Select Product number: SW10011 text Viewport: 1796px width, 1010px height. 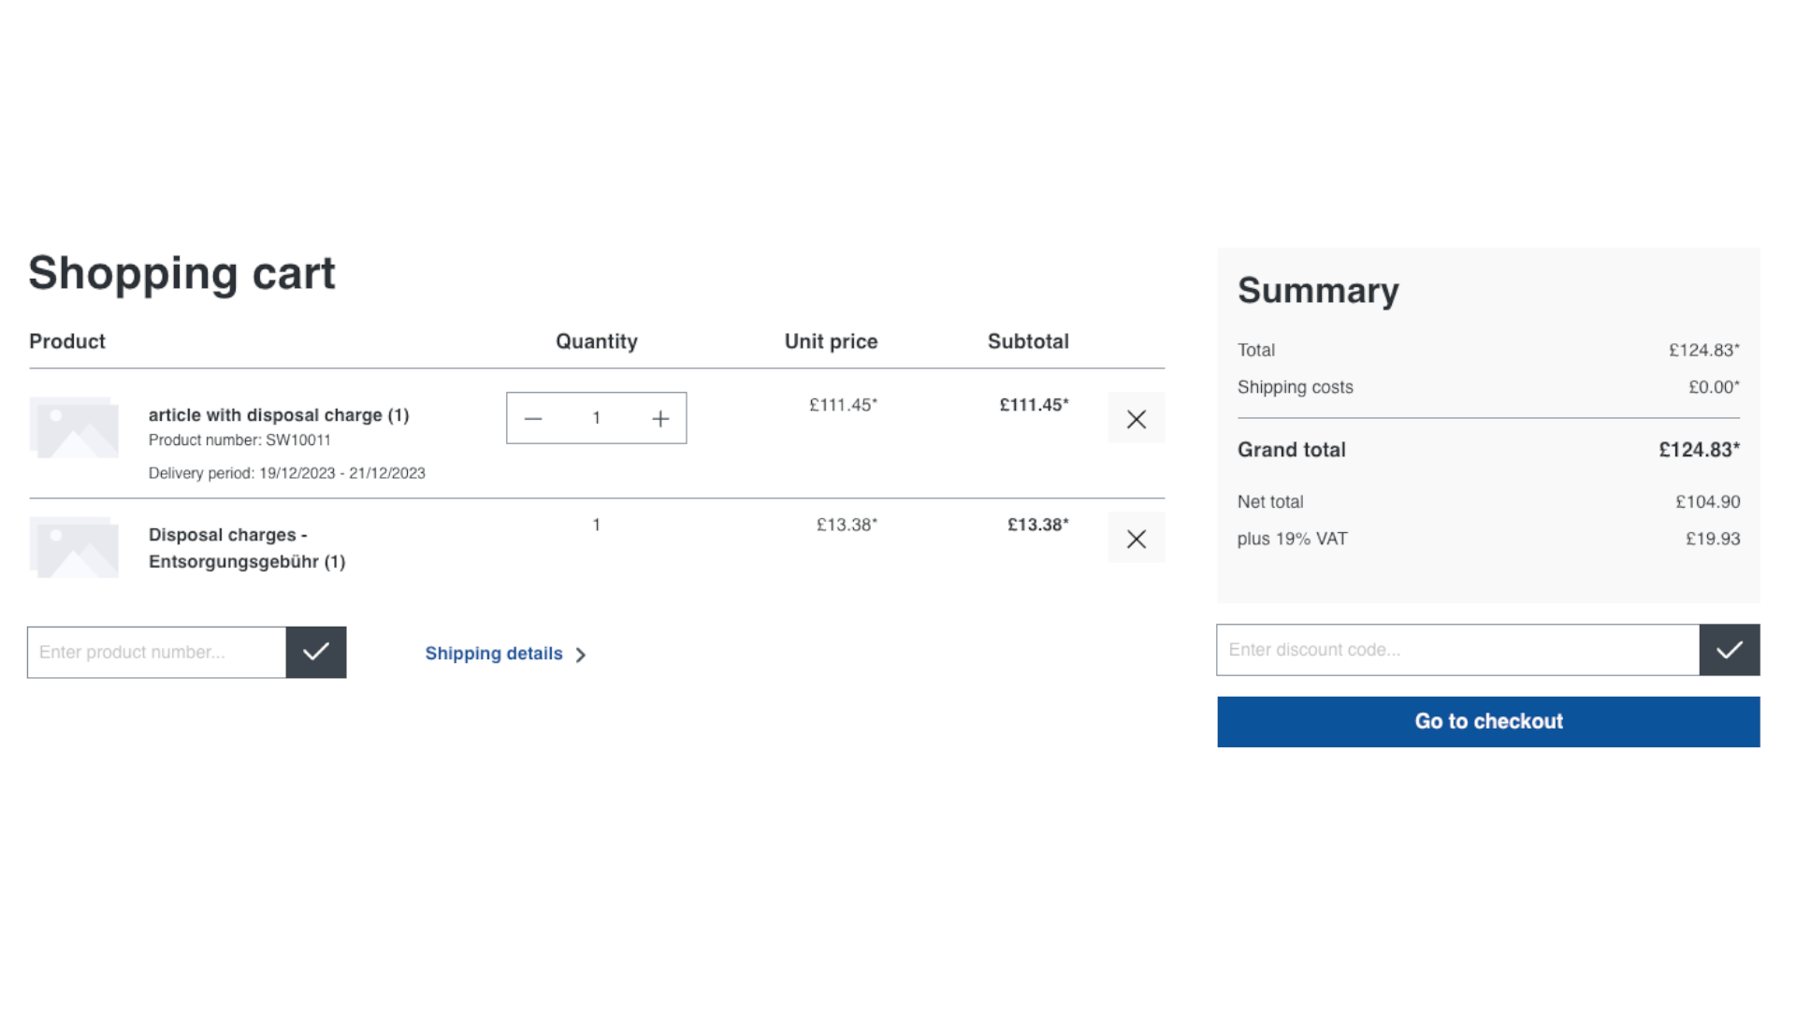239,440
